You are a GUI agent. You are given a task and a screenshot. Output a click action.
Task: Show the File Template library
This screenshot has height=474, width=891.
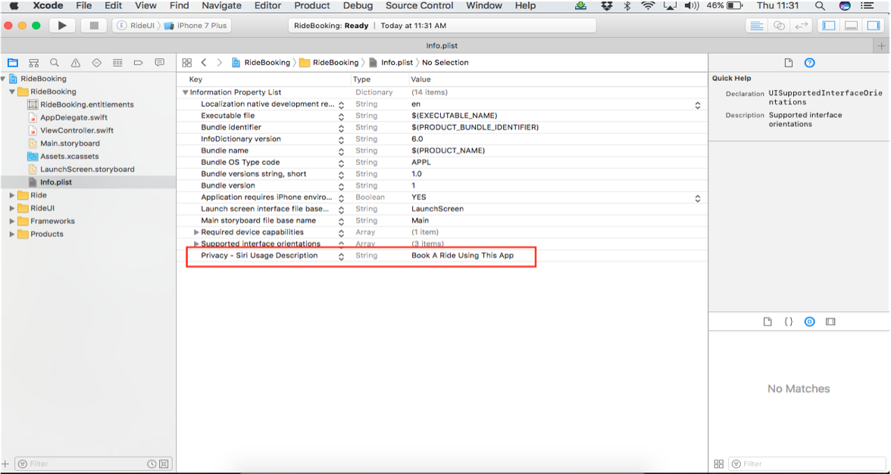click(768, 322)
